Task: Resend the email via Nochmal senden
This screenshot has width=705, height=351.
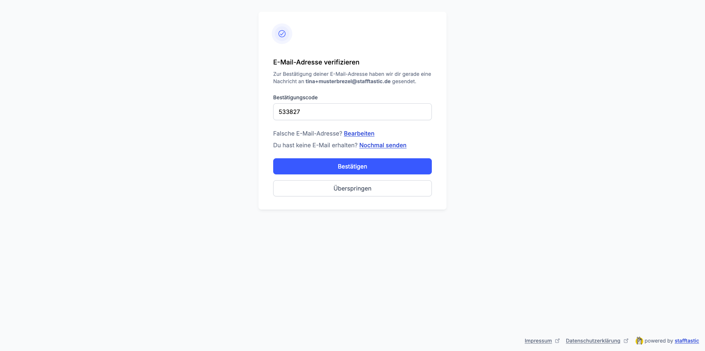Action: click(383, 145)
